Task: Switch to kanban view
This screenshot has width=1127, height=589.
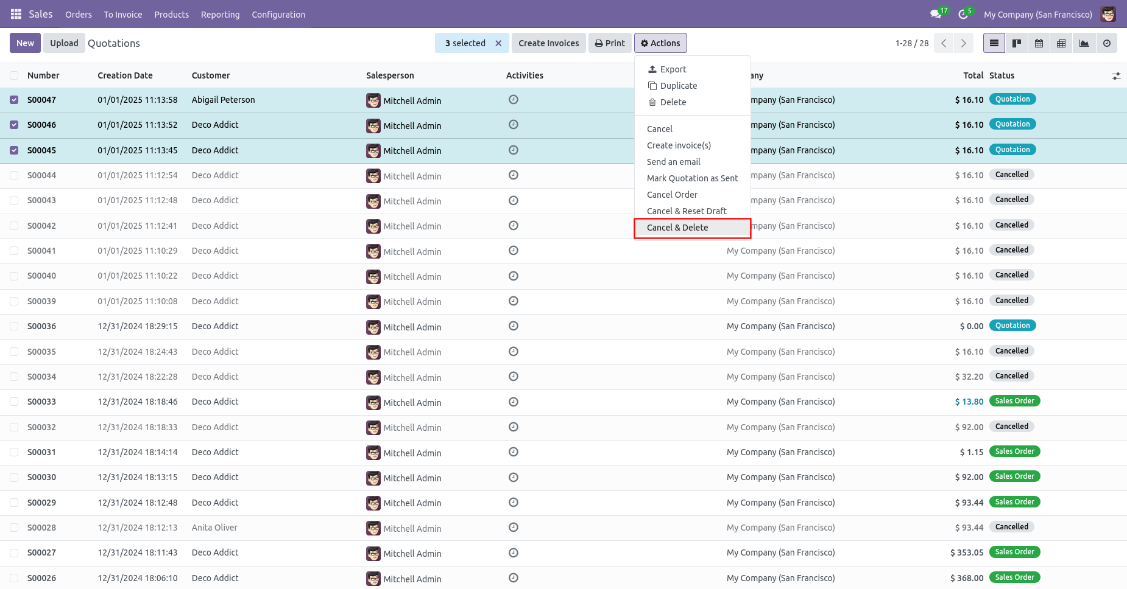Action: click(x=1017, y=43)
